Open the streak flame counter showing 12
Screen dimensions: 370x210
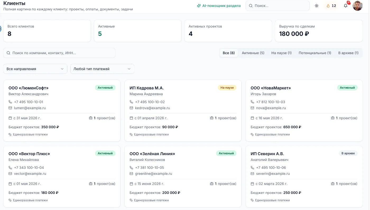[331, 6]
